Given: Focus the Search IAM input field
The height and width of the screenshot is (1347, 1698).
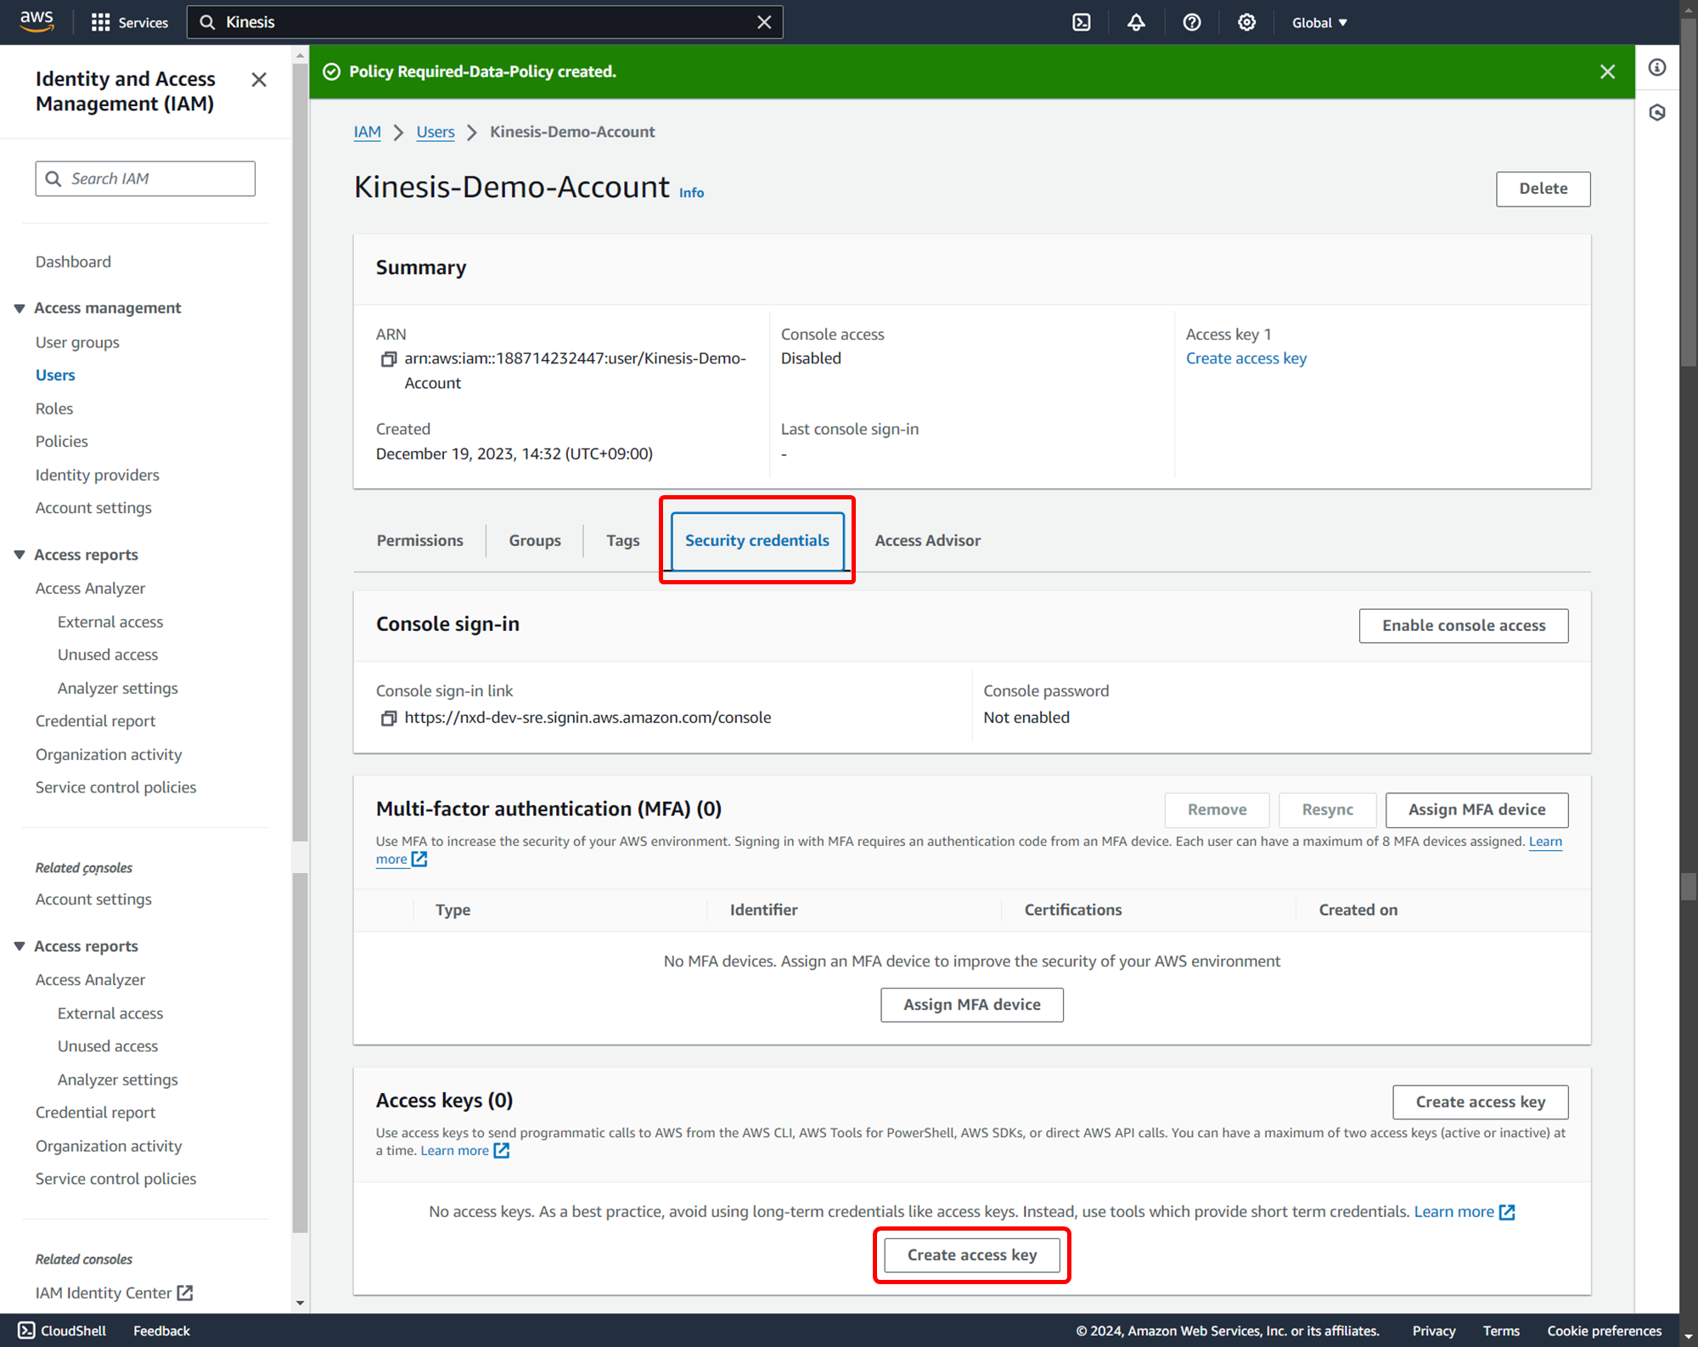Looking at the screenshot, I should 145,179.
